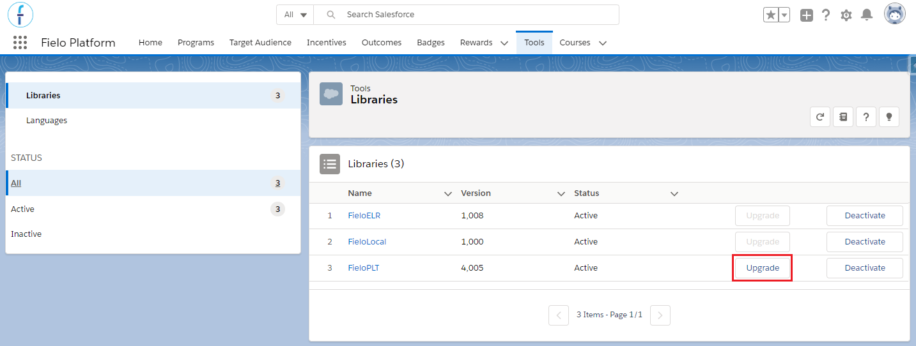The image size is (916, 346).
Task: Filter by Active status
Action: point(153,209)
